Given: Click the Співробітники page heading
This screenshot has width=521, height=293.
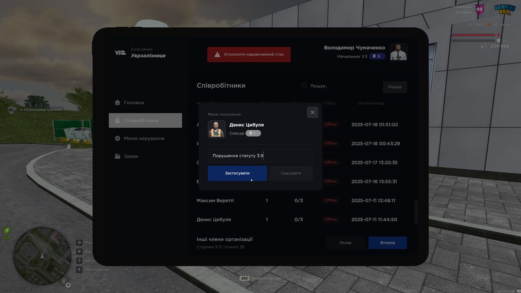Looking at the screenshot, I should 221,85.
